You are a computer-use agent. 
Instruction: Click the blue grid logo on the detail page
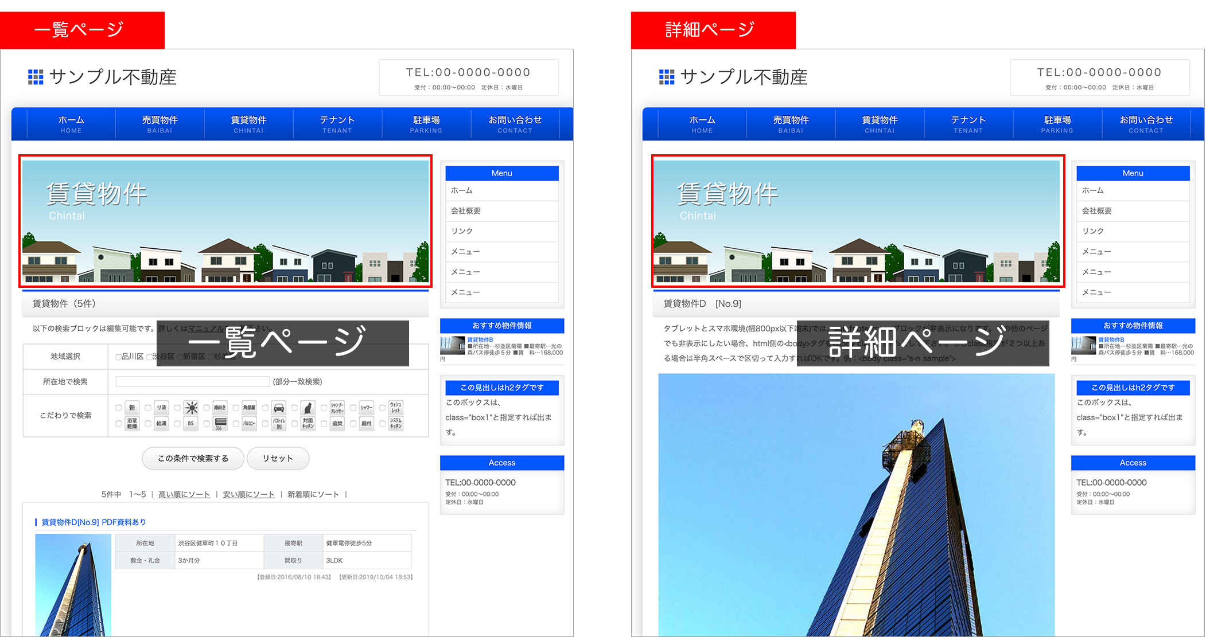667,77
